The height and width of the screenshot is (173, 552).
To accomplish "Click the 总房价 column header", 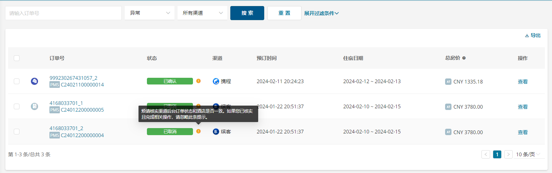I will coord(453,58).
